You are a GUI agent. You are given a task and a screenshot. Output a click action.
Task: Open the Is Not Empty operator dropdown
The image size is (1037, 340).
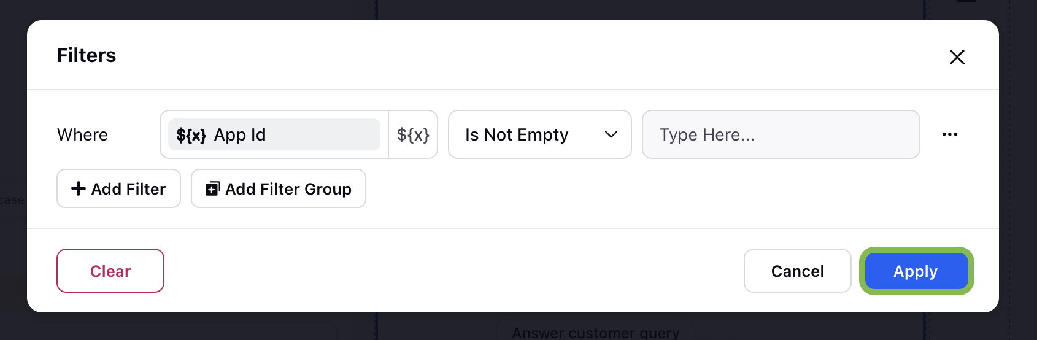540,134
